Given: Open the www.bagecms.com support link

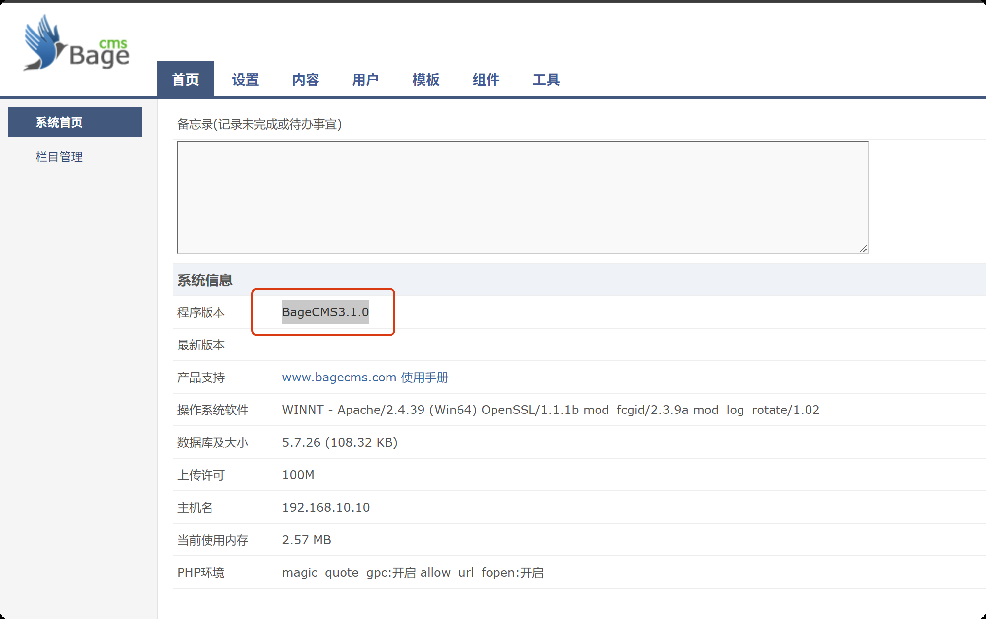Looking at the screenshot, I should point(339,378).
